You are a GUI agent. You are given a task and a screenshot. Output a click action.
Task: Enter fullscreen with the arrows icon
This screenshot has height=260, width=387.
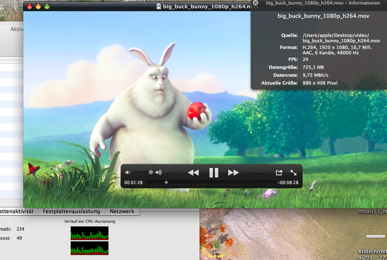click(x=293, y=173)
